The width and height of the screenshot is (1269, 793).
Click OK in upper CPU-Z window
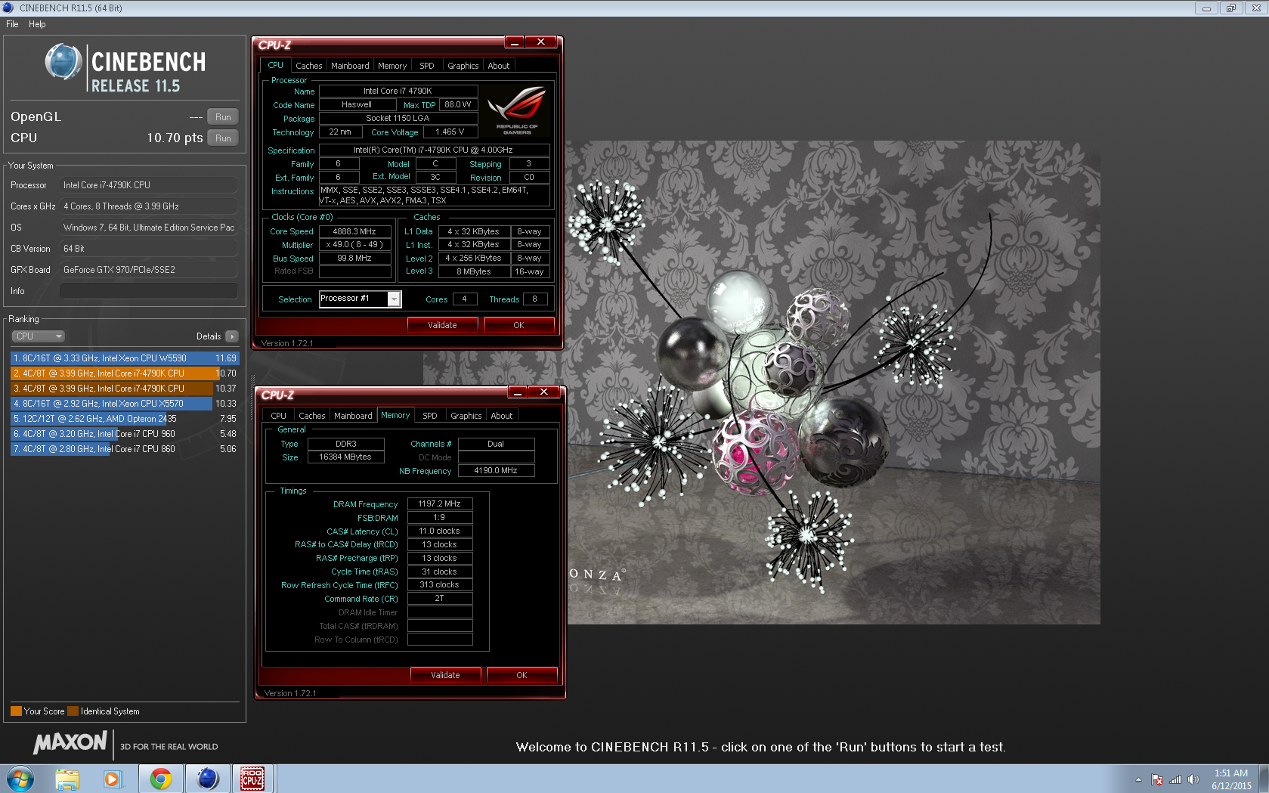tap(518, 325)
